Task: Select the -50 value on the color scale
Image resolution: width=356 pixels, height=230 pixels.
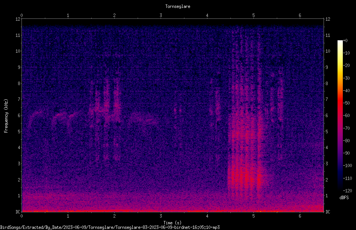Action: [x=346, y=103]
